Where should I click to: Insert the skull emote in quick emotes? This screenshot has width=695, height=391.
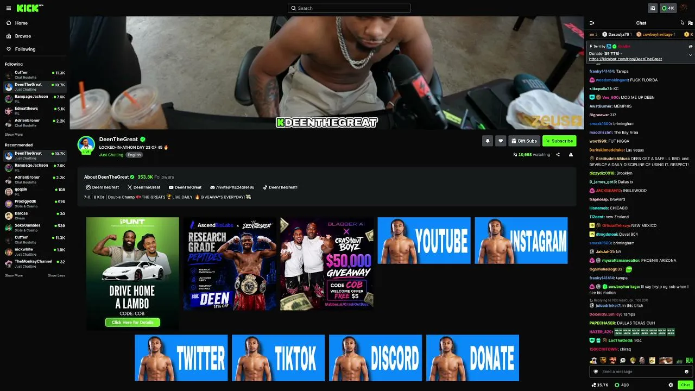(x=623, y=361)
